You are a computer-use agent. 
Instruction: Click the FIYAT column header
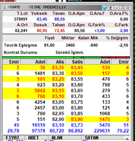13,138
